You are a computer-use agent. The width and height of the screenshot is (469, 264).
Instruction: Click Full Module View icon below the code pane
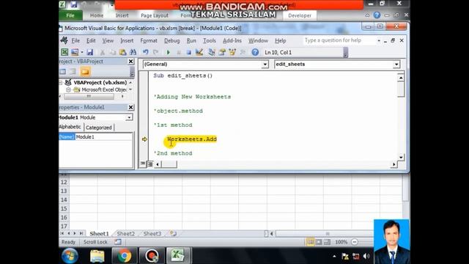tap(149, 164)
